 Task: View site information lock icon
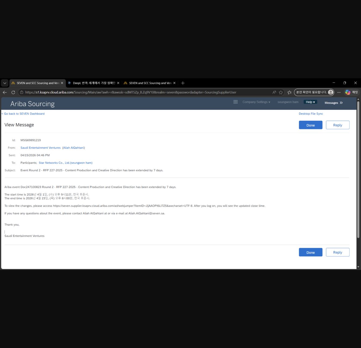(x=22, y=92)
